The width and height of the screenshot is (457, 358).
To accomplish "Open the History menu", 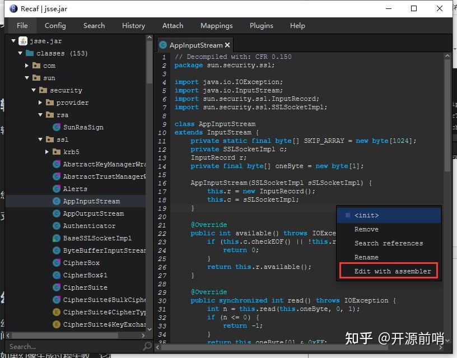I will [133, 26].
